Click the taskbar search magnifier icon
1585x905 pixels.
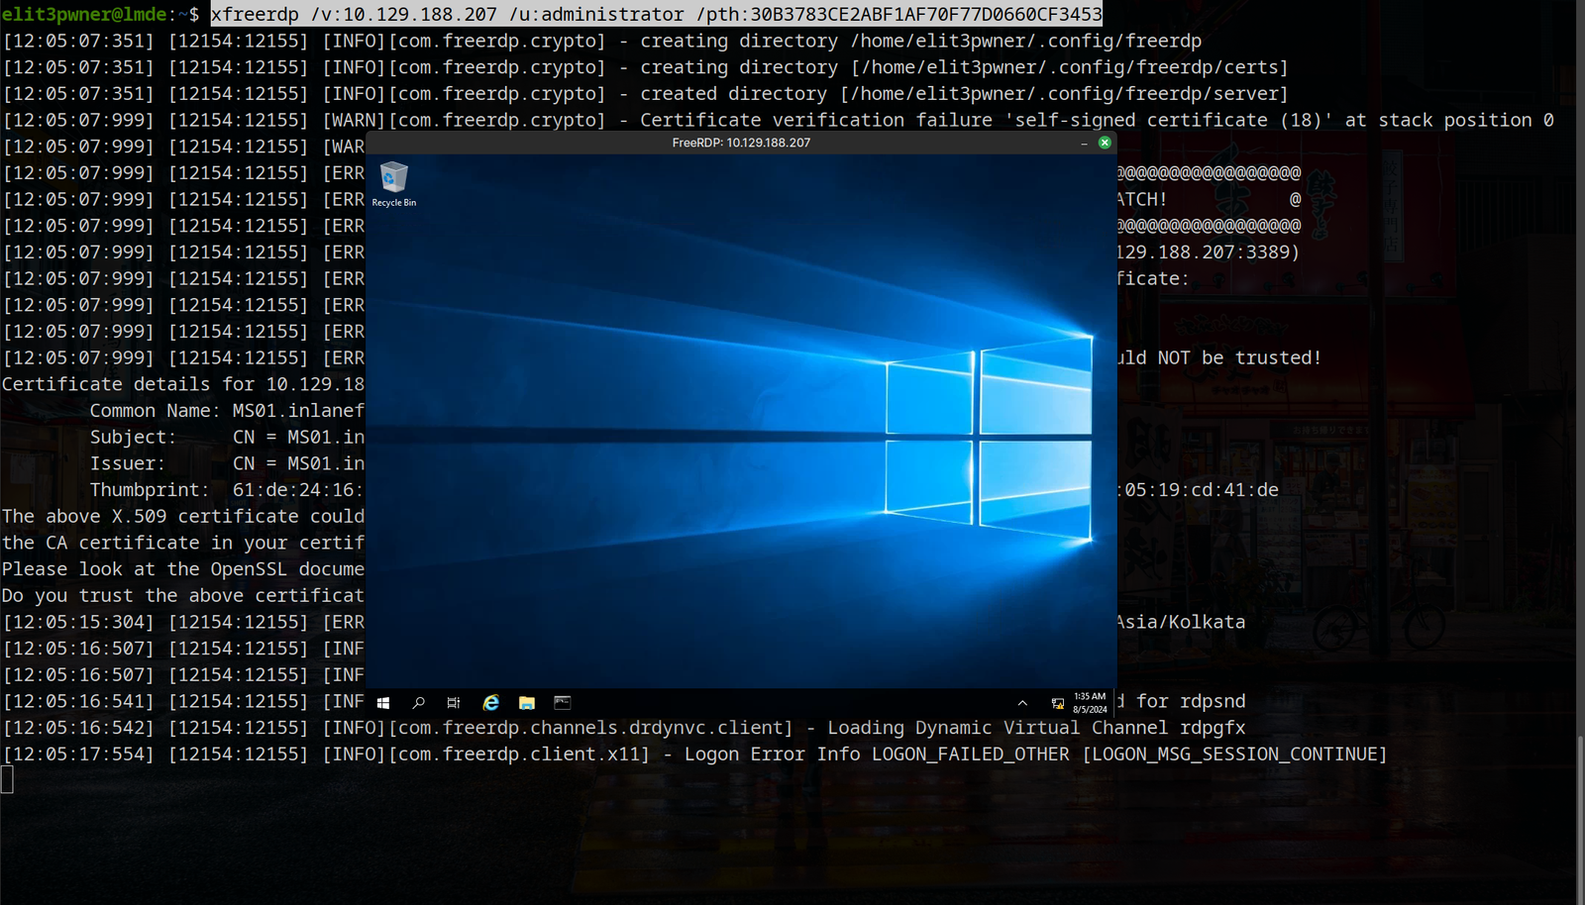tap(419, 703)
